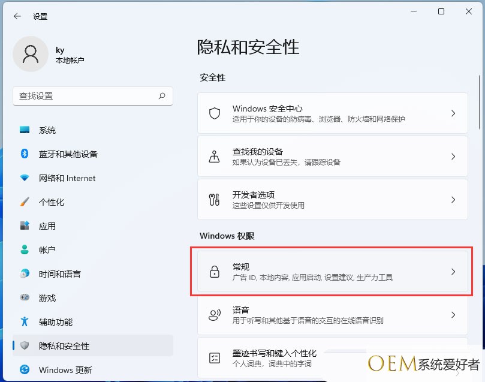
Task: Go to 帐户 settings
Action: pos(47,250)
